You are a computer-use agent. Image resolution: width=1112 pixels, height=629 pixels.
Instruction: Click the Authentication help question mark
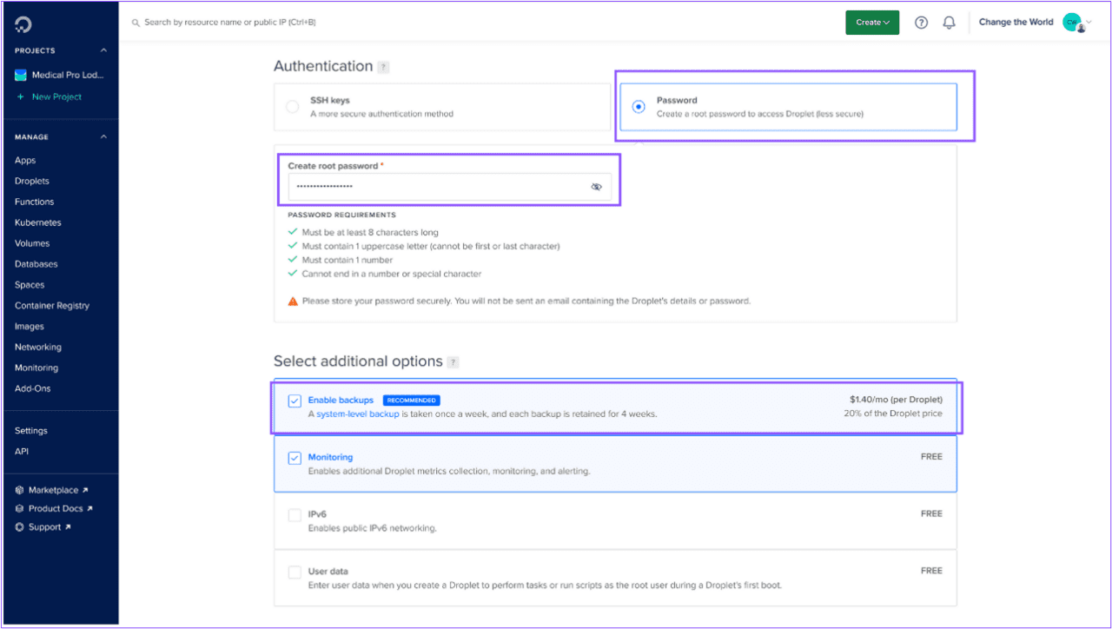[x=384, y=66]
